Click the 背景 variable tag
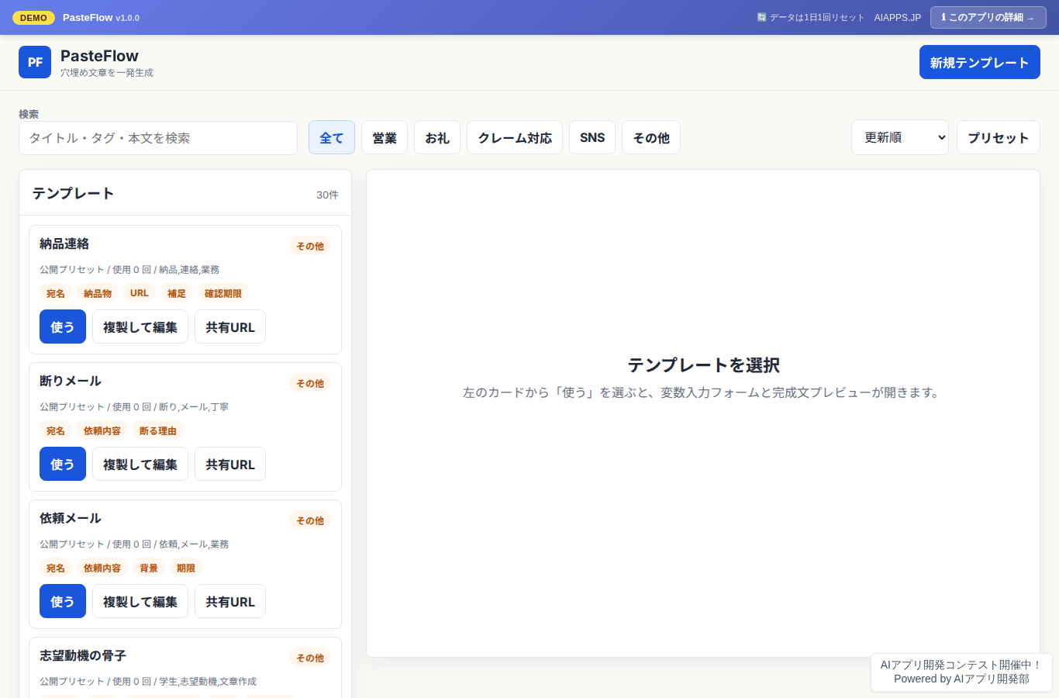 click(x=149, y=568)
